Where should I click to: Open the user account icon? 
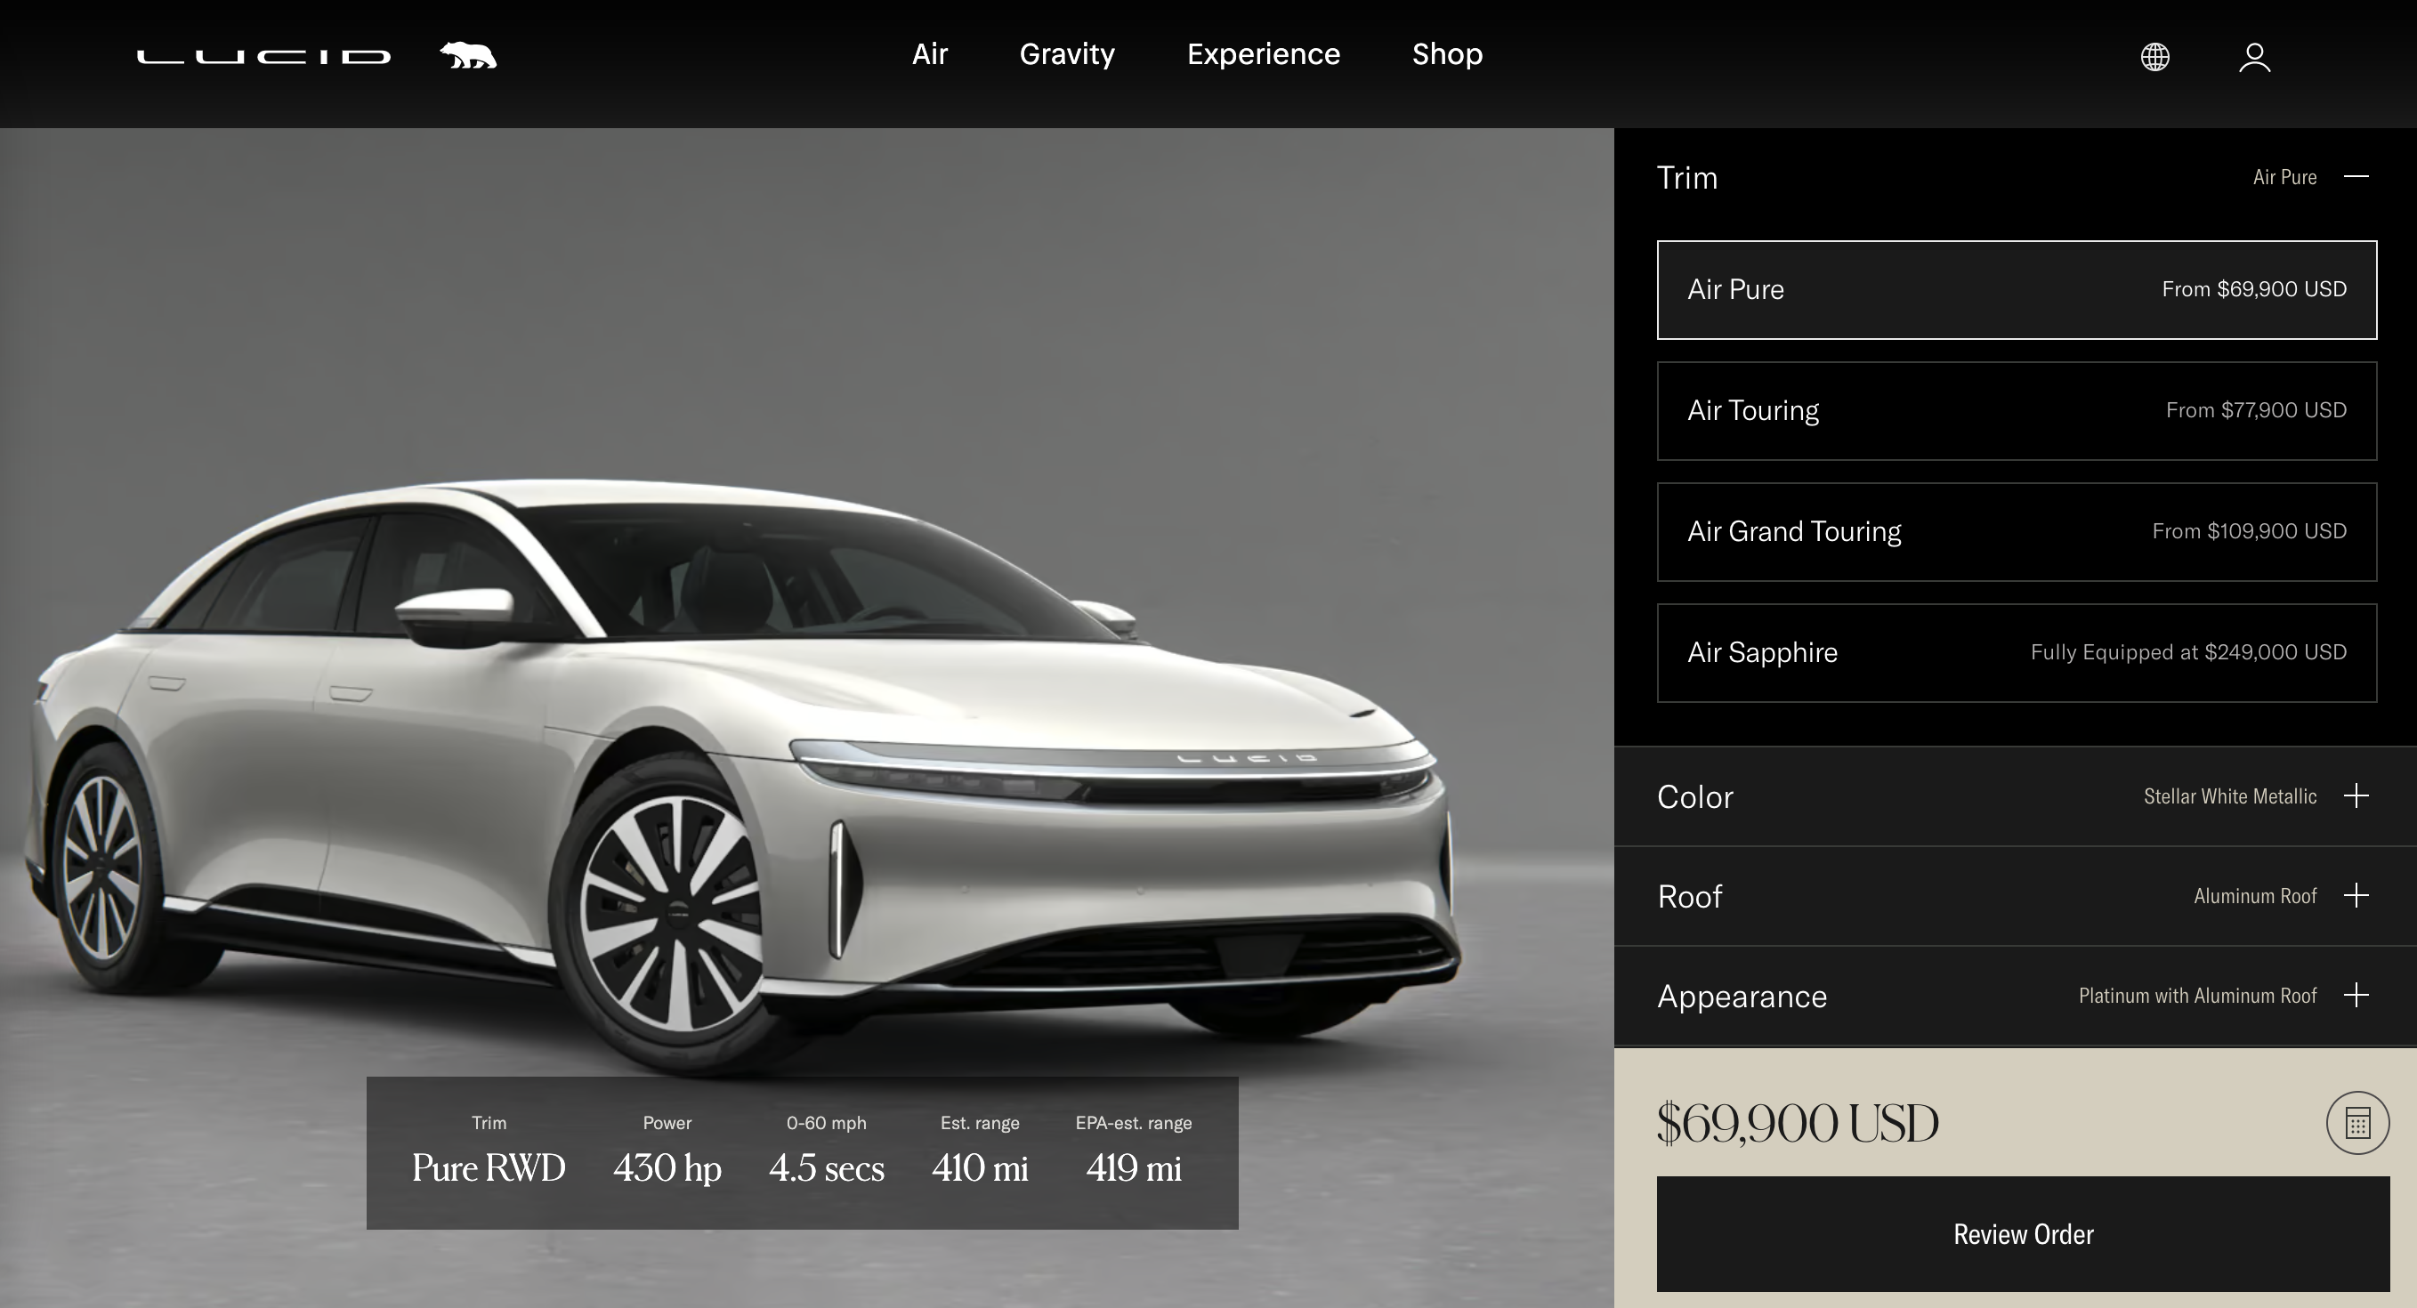[2254, 57]
